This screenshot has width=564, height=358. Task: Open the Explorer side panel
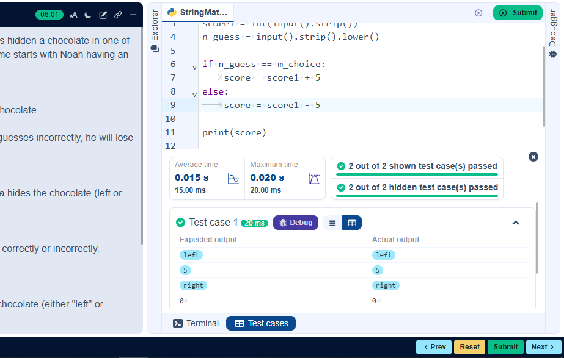tap(155, 25)
